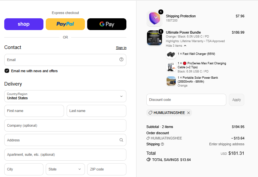
Task: Select Google Pay express checkout
Action: point(107,24)
